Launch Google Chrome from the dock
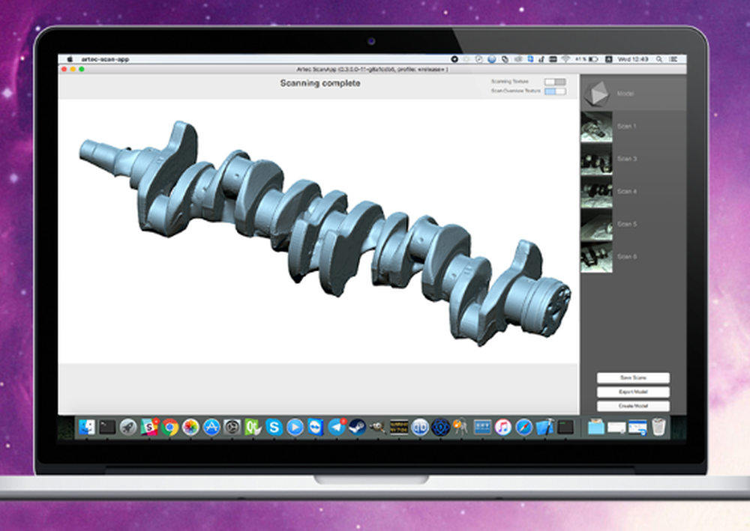The width and height of the screenshot is (750, 531). 169,427
